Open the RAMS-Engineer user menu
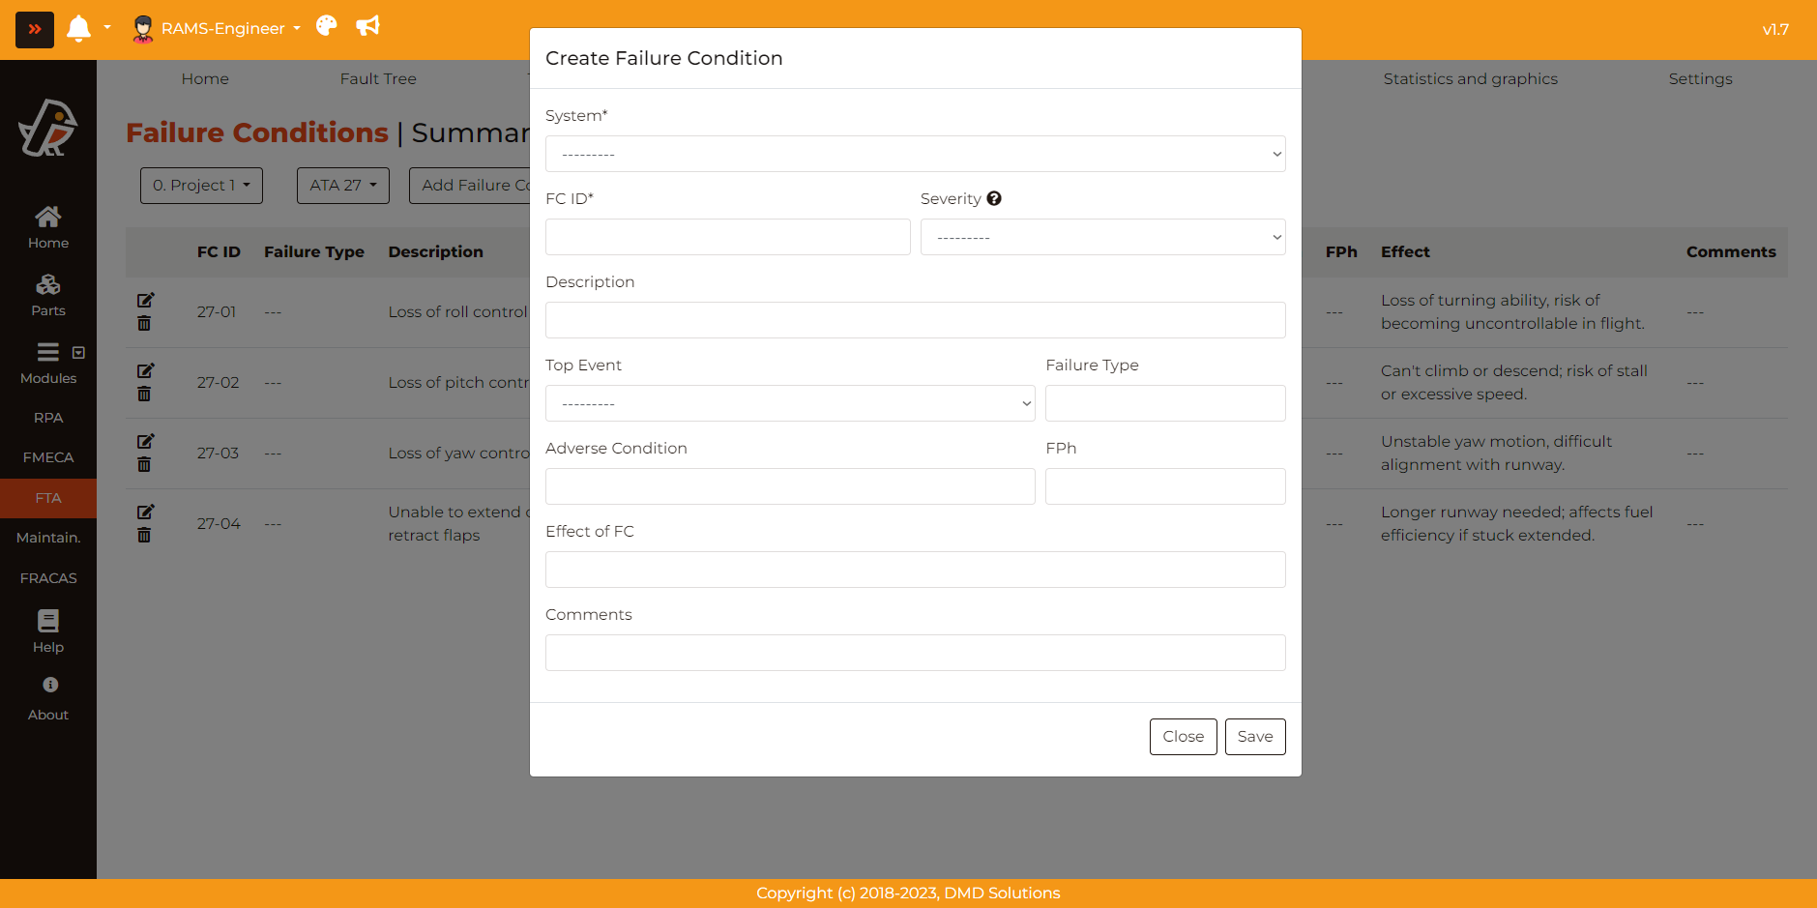 click(x=218, y=28)
